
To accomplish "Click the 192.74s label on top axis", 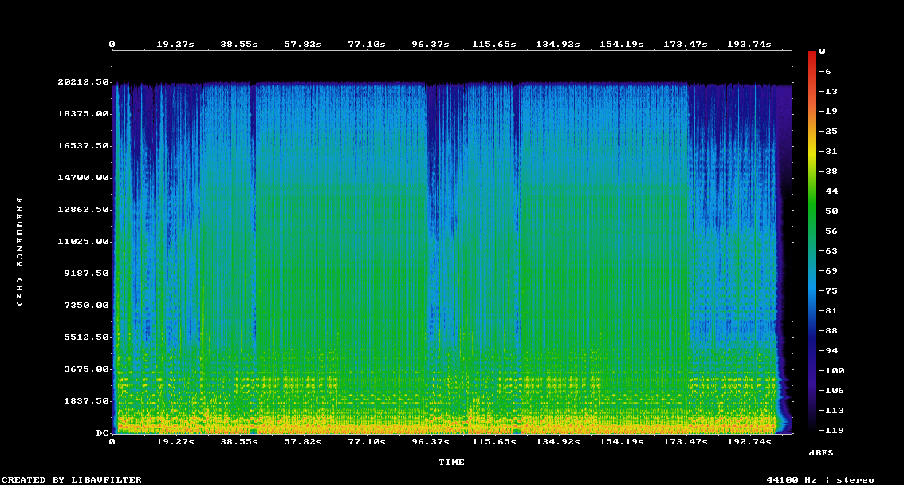I will pyautogui.click(x=749, y=45).
